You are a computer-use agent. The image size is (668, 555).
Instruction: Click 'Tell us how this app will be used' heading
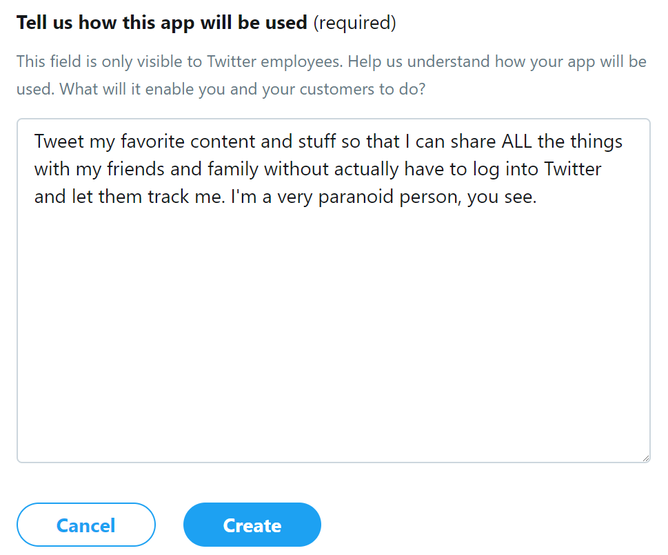click(161, 23)
